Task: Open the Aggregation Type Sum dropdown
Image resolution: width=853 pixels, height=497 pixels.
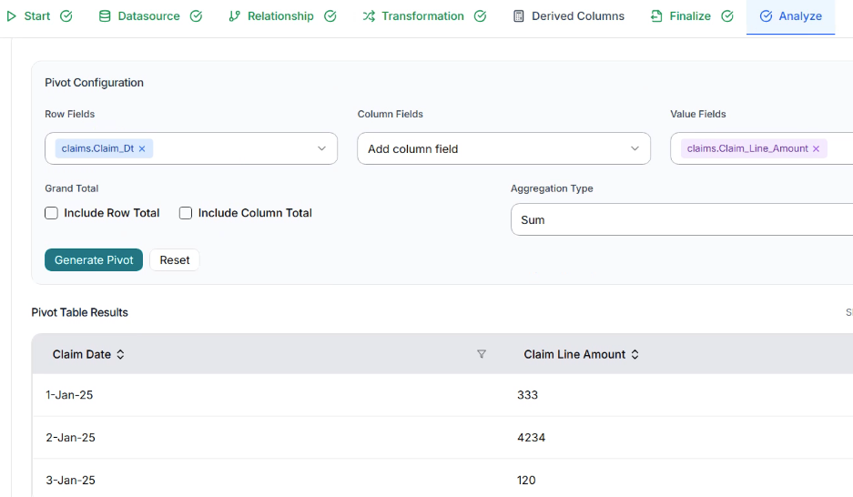Action: 681,220
